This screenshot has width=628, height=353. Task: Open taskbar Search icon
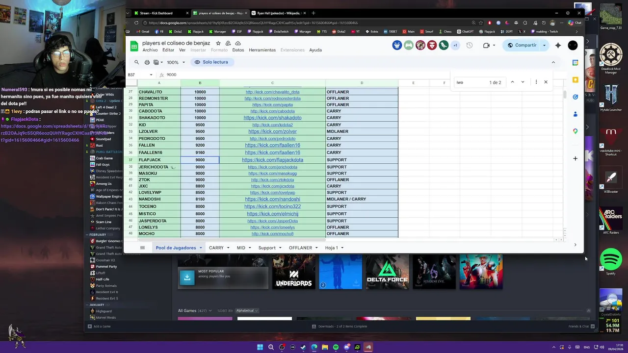pos(271,347)
